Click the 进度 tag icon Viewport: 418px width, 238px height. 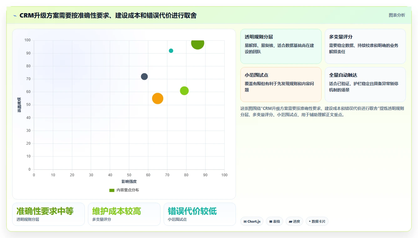pos(290,222)
